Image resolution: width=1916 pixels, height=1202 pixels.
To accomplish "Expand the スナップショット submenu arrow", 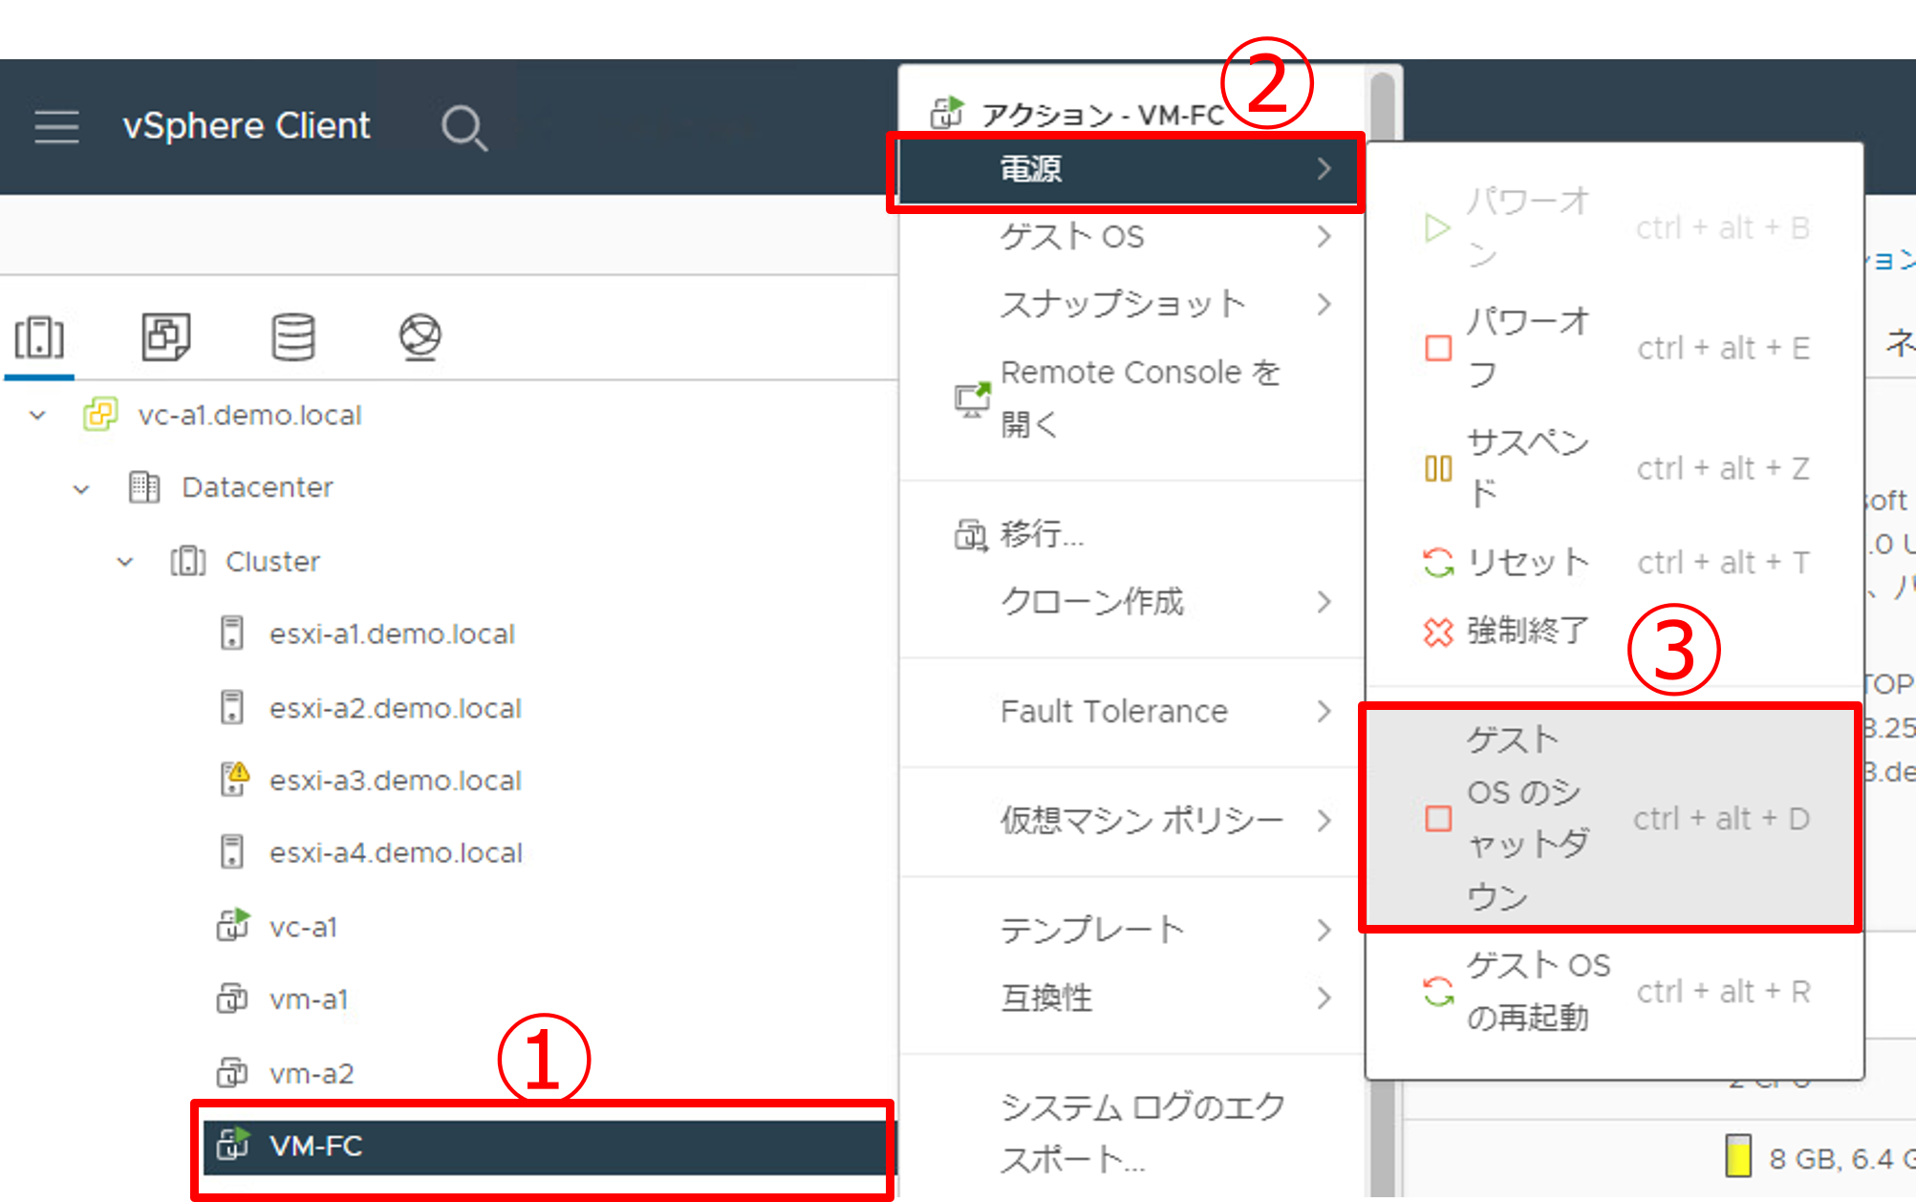I will pyautogui.click(x=1324, y=305).
